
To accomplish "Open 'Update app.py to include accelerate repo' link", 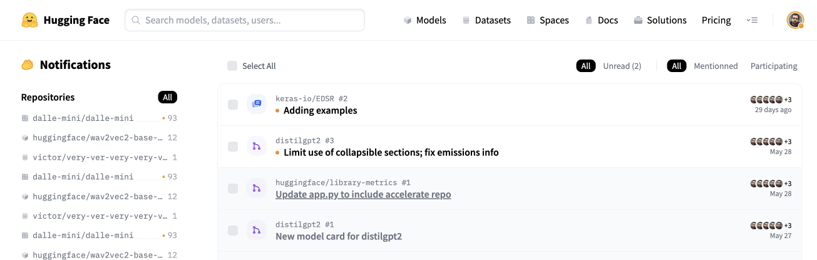I will click(x=363, y=194).
